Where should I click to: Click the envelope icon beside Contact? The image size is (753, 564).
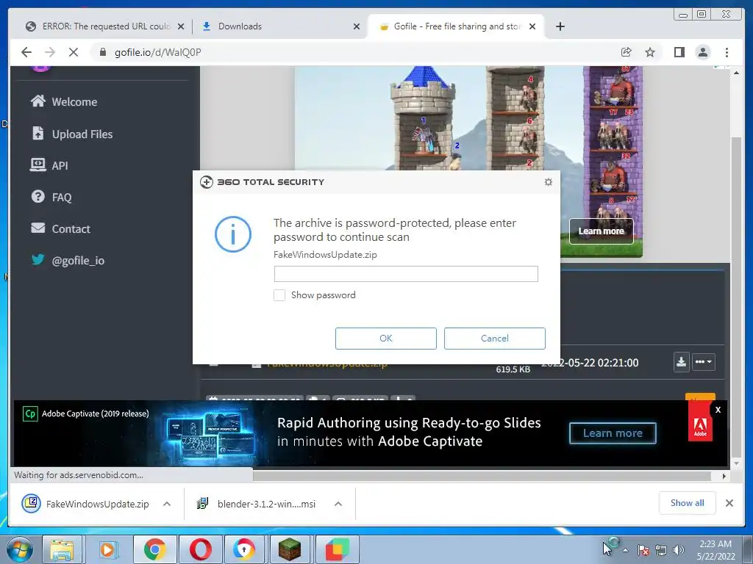pyautogui.click(x=38, y=228)
